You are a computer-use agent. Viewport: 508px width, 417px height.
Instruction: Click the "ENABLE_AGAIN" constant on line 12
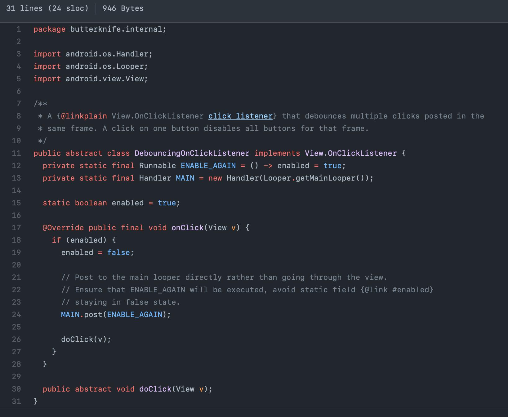208,166
